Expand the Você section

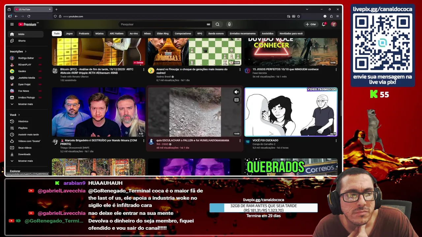click(15, 115)
